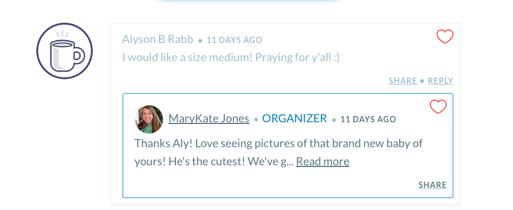513x210 pixels.
Task: Click the "I would like a size medium" comment text
Action: [x=187, y=57]
